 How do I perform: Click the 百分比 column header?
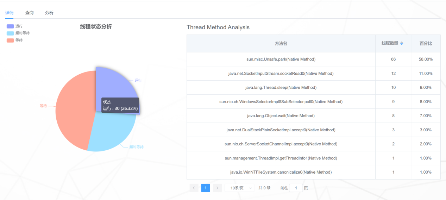tap(426, 43)
